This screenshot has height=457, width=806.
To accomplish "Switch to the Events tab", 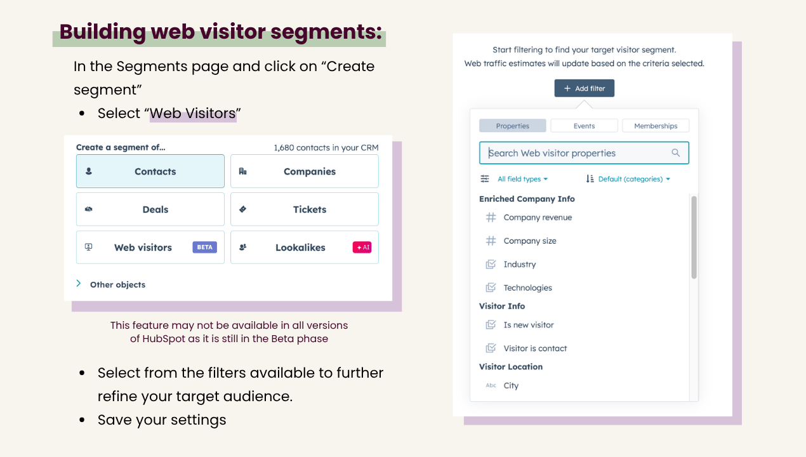I will [x=584, y=126].
